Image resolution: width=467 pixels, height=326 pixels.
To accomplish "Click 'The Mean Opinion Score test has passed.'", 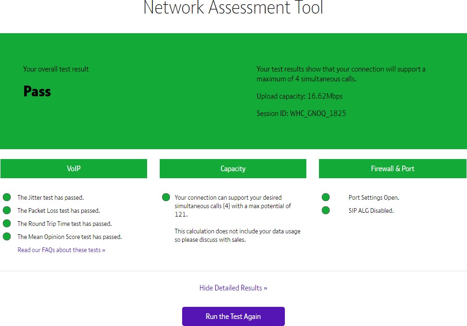I will (x=70, y=237).
